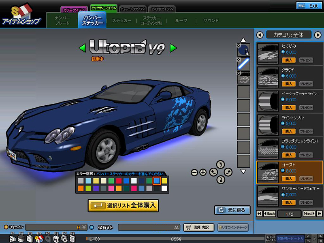Purchase the サンダーバードフェザー sticker

click(289, 202)
